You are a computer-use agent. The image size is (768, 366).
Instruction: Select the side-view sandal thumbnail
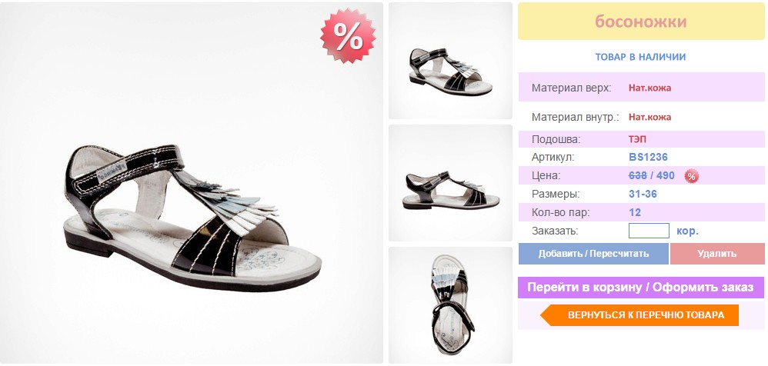(450, 183)
